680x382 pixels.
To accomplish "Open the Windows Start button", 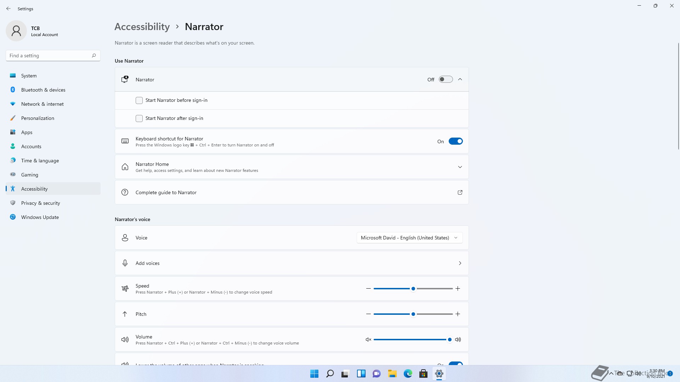I will coord(314,374).
